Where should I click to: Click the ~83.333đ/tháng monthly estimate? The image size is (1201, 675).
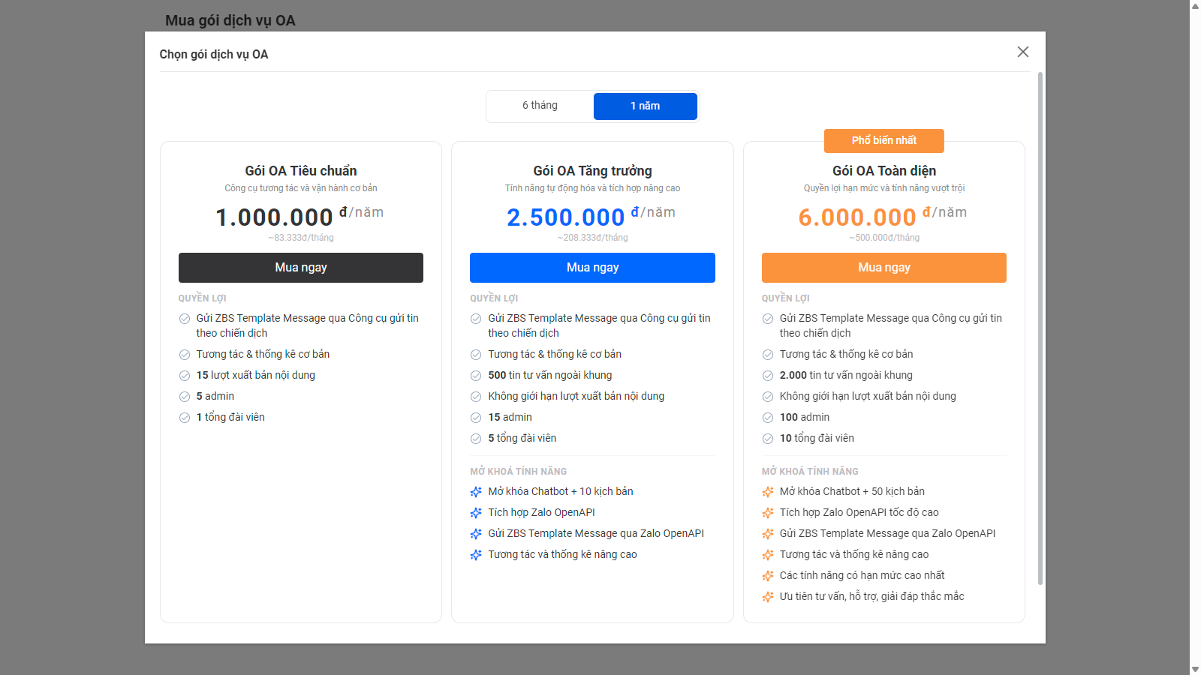(301, 238)
